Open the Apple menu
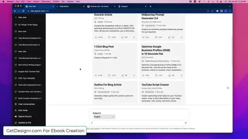248x139 pixels. pyautogui.click(x=3, y=2)
